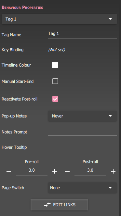Click the Notes Prompt input field

point(82,132)
